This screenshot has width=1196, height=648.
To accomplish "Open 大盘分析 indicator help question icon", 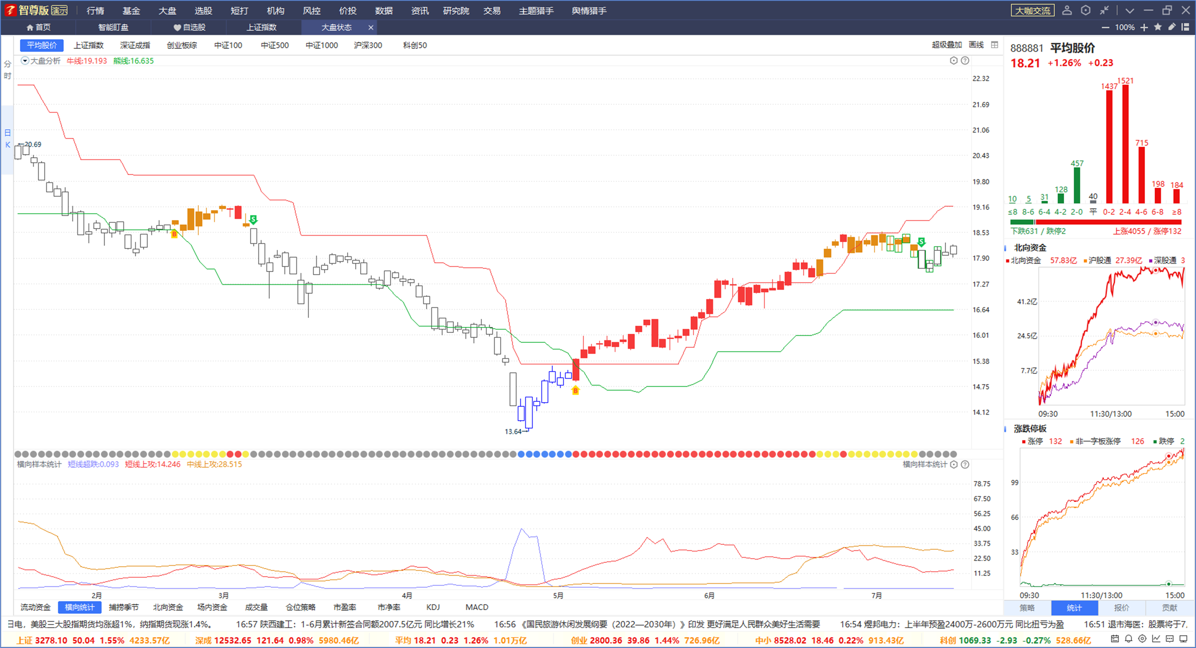I will 965,60.
